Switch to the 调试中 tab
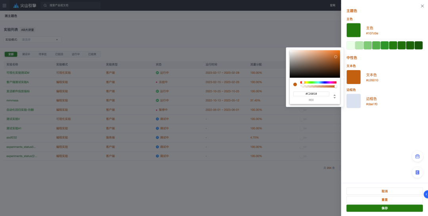This screenshot has height=216, width=428. 26,54
